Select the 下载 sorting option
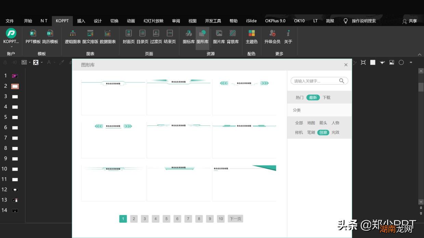The image size is (424, 238). [x=327, y=98]
